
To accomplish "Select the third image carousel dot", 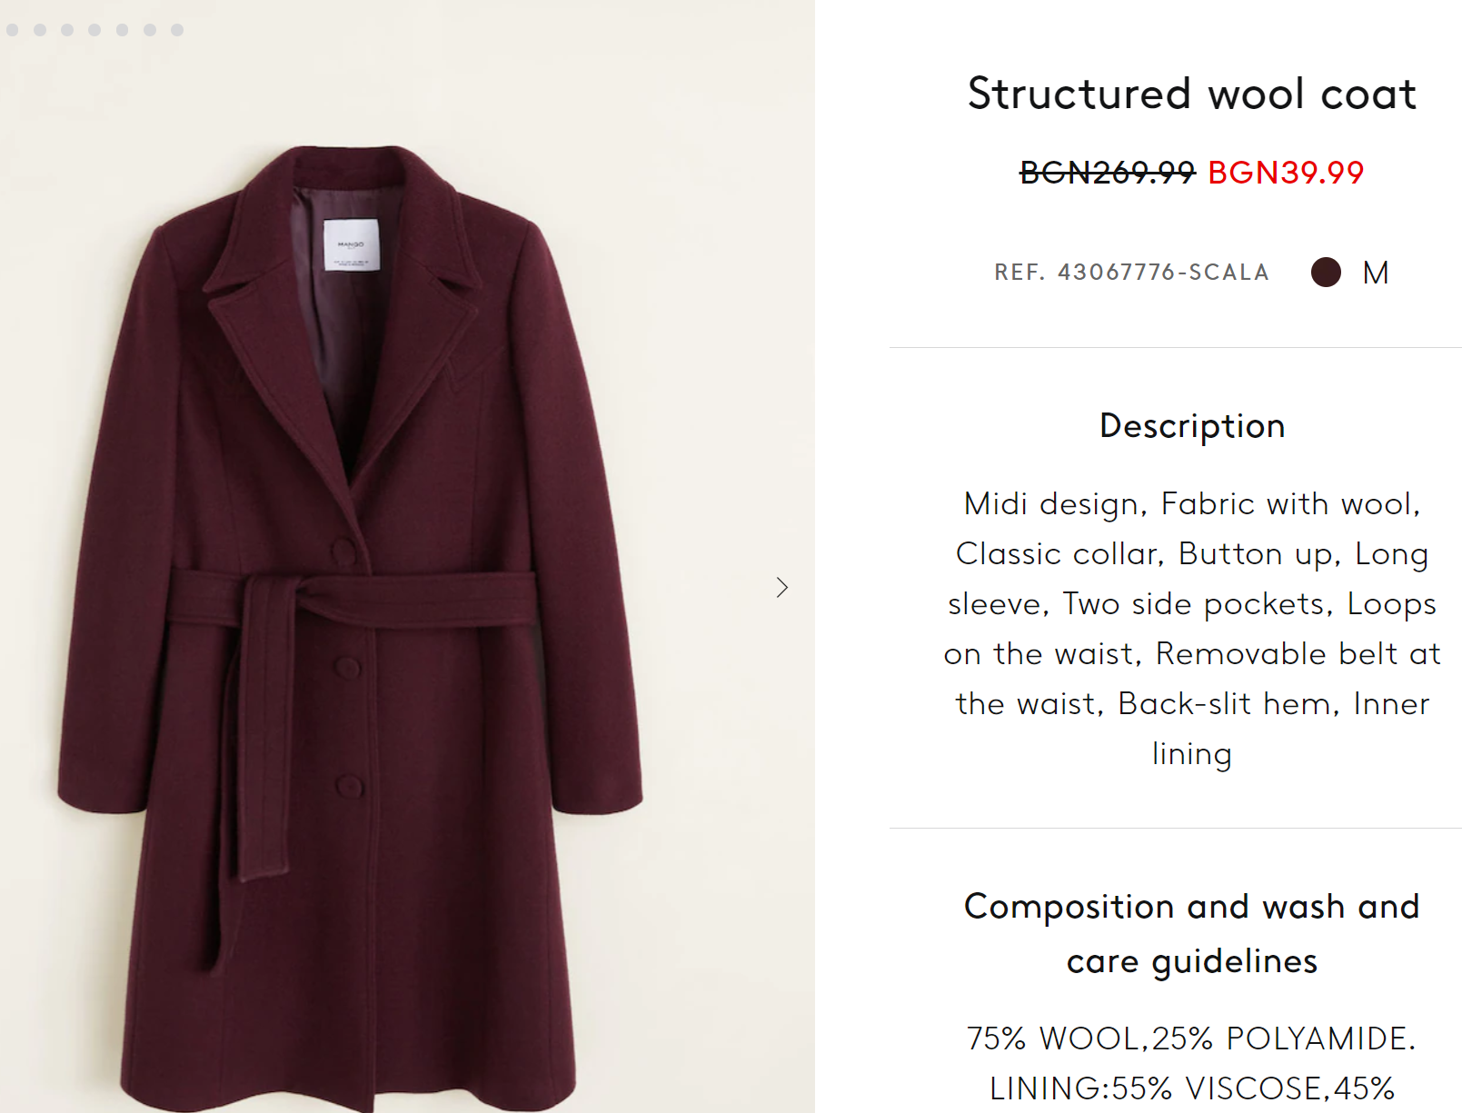I will (x=67, y=30).
